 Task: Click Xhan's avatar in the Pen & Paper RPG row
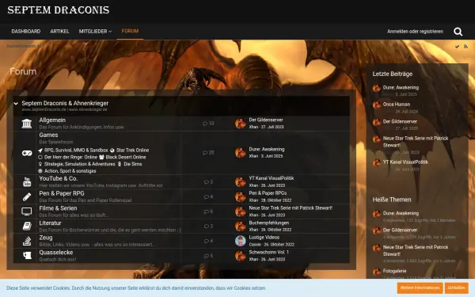coord(240,196)
